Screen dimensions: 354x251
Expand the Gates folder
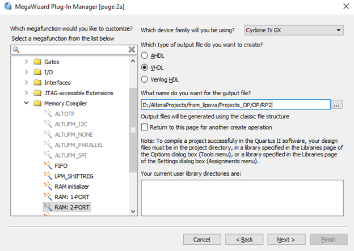point(26,61)
